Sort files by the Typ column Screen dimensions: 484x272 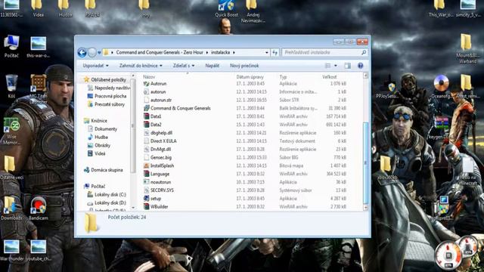(283, 77)
